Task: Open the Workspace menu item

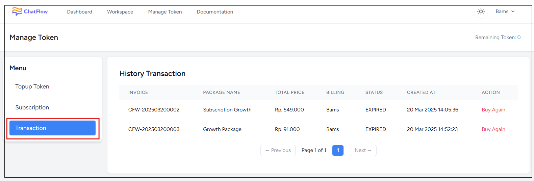Action: [120, 12]
